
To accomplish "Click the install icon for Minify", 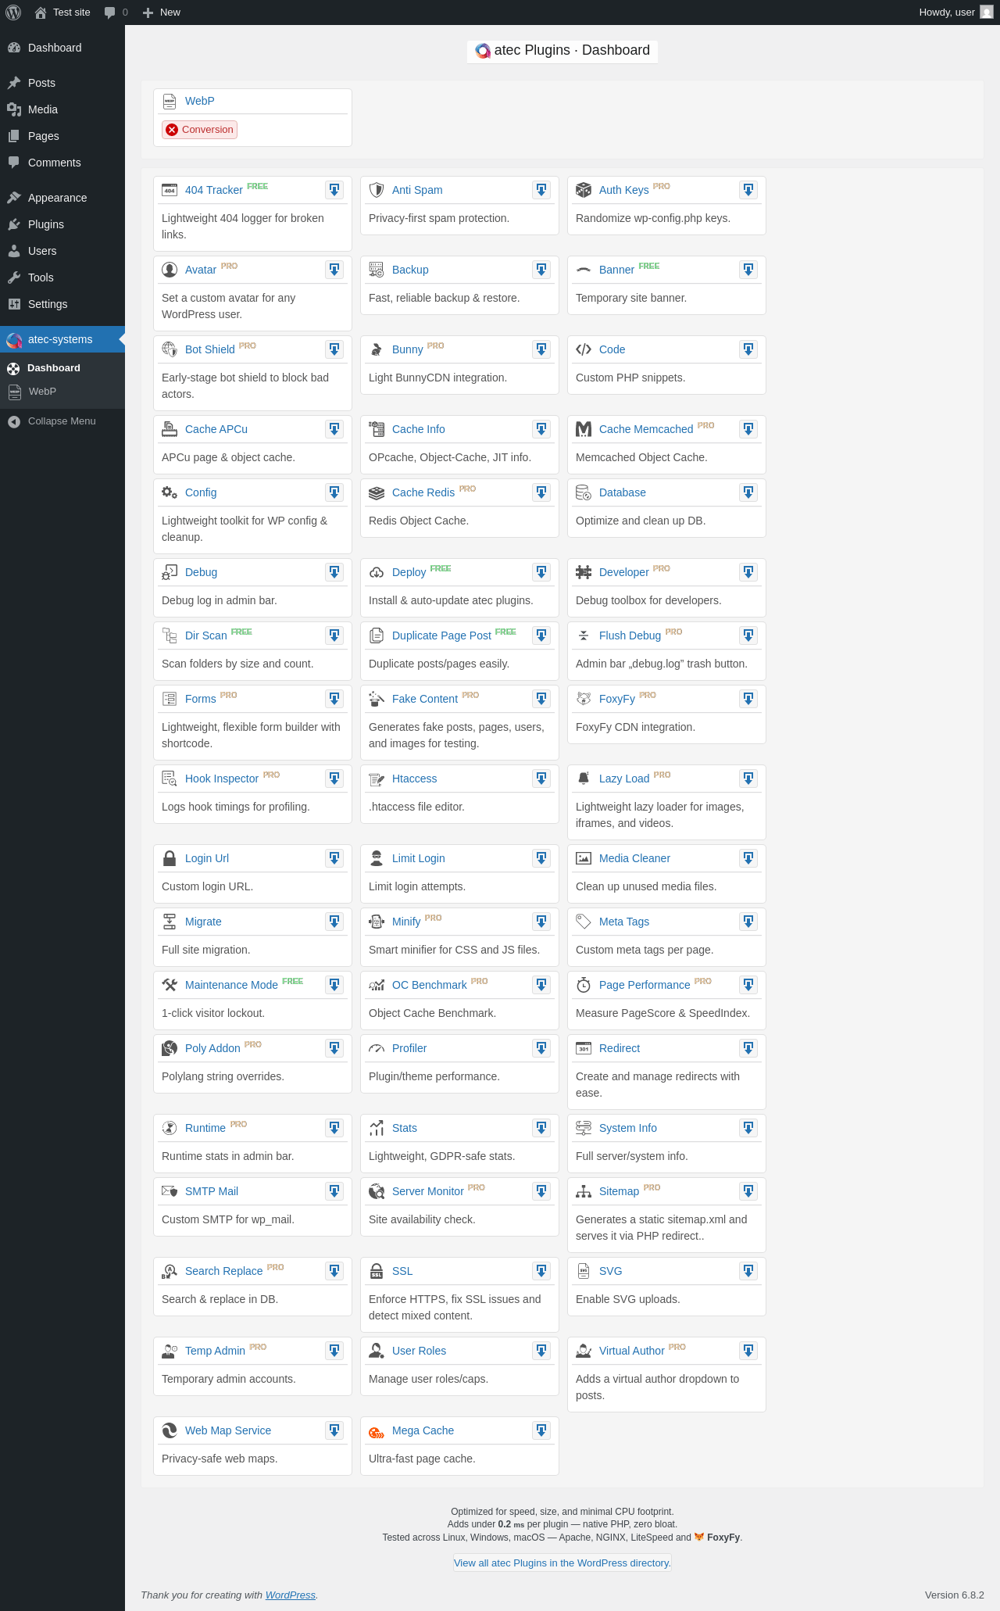I will [541, 922].
